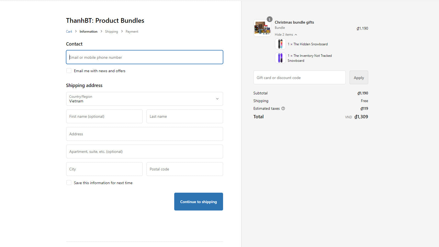The image size is (439, 247).
Task: Collapse the Hide 2 items list
Action: 286,35
